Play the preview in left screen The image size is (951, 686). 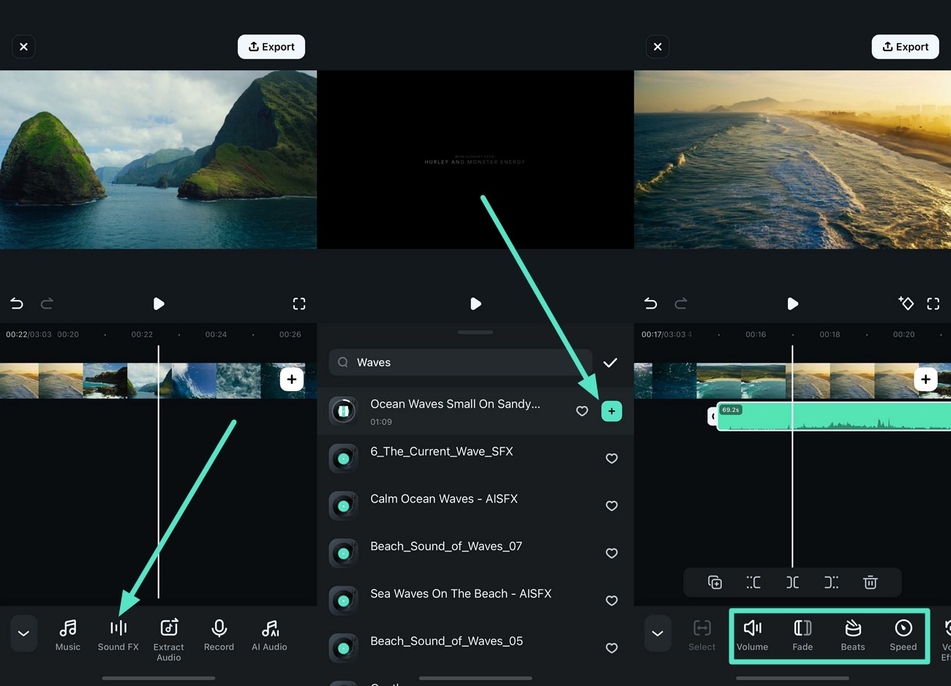coord(159,304)
